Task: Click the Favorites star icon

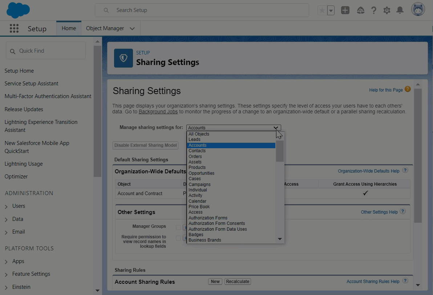Action: 322,11
